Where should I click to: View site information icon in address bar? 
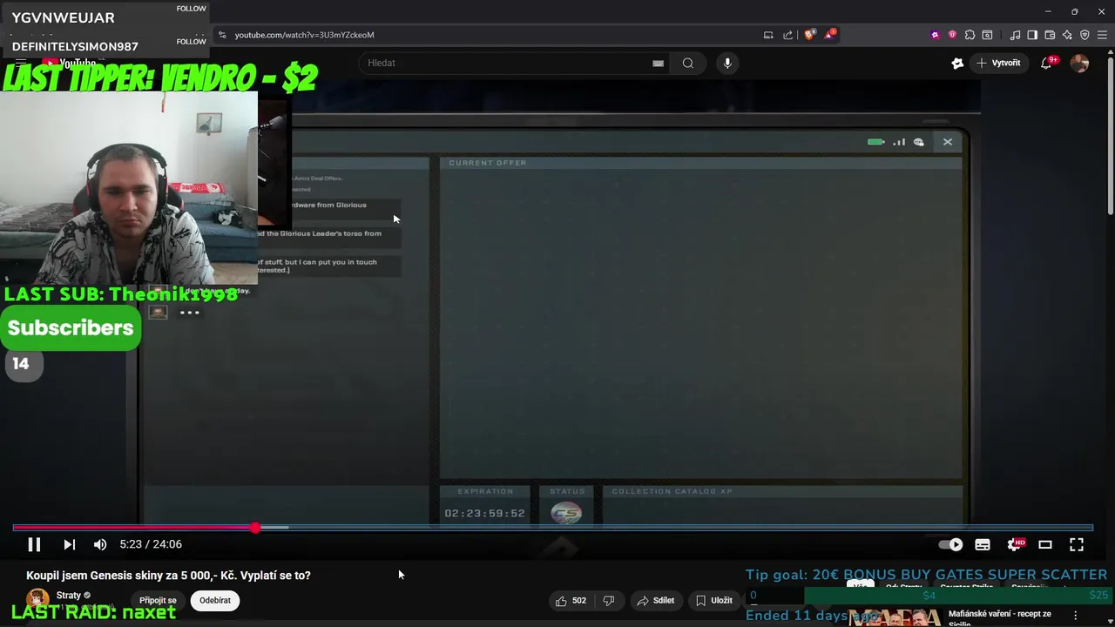click(x=222, y=35)
